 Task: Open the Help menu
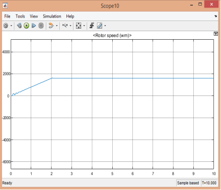70,17
